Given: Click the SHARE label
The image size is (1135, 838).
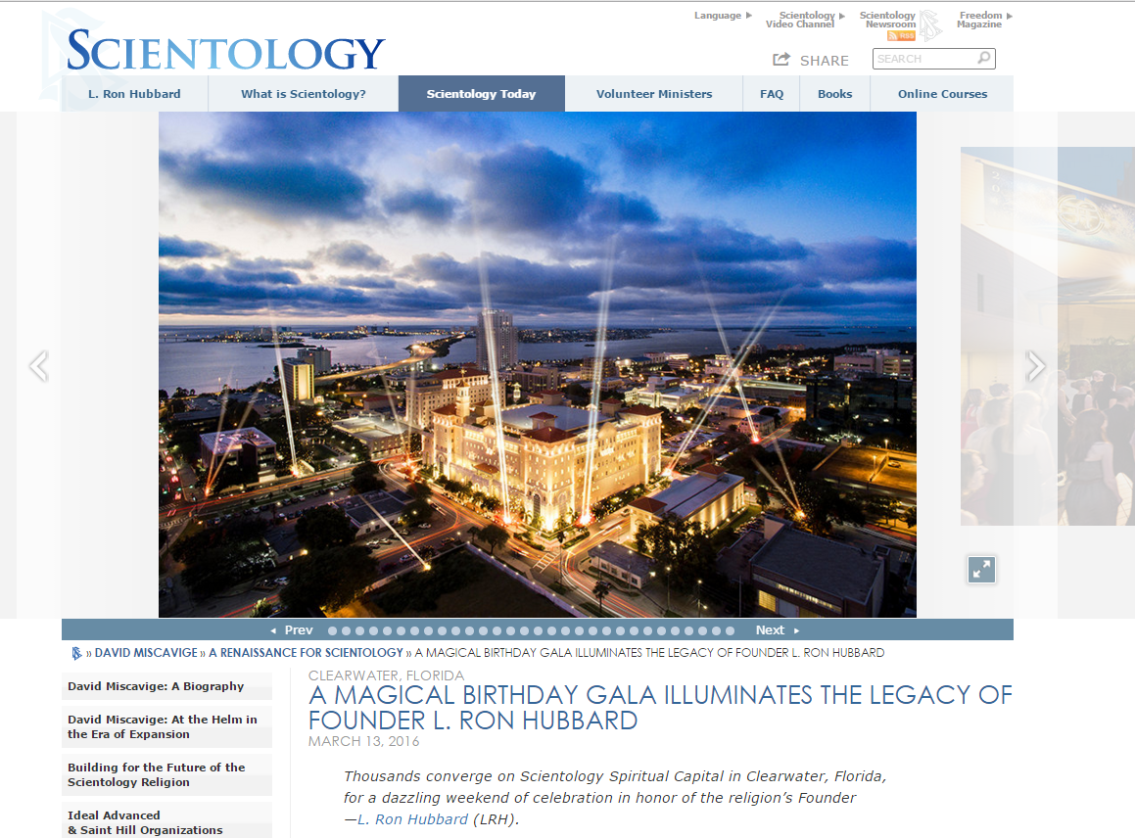Looking at the screenshot, I should click(x=825, y=61).
